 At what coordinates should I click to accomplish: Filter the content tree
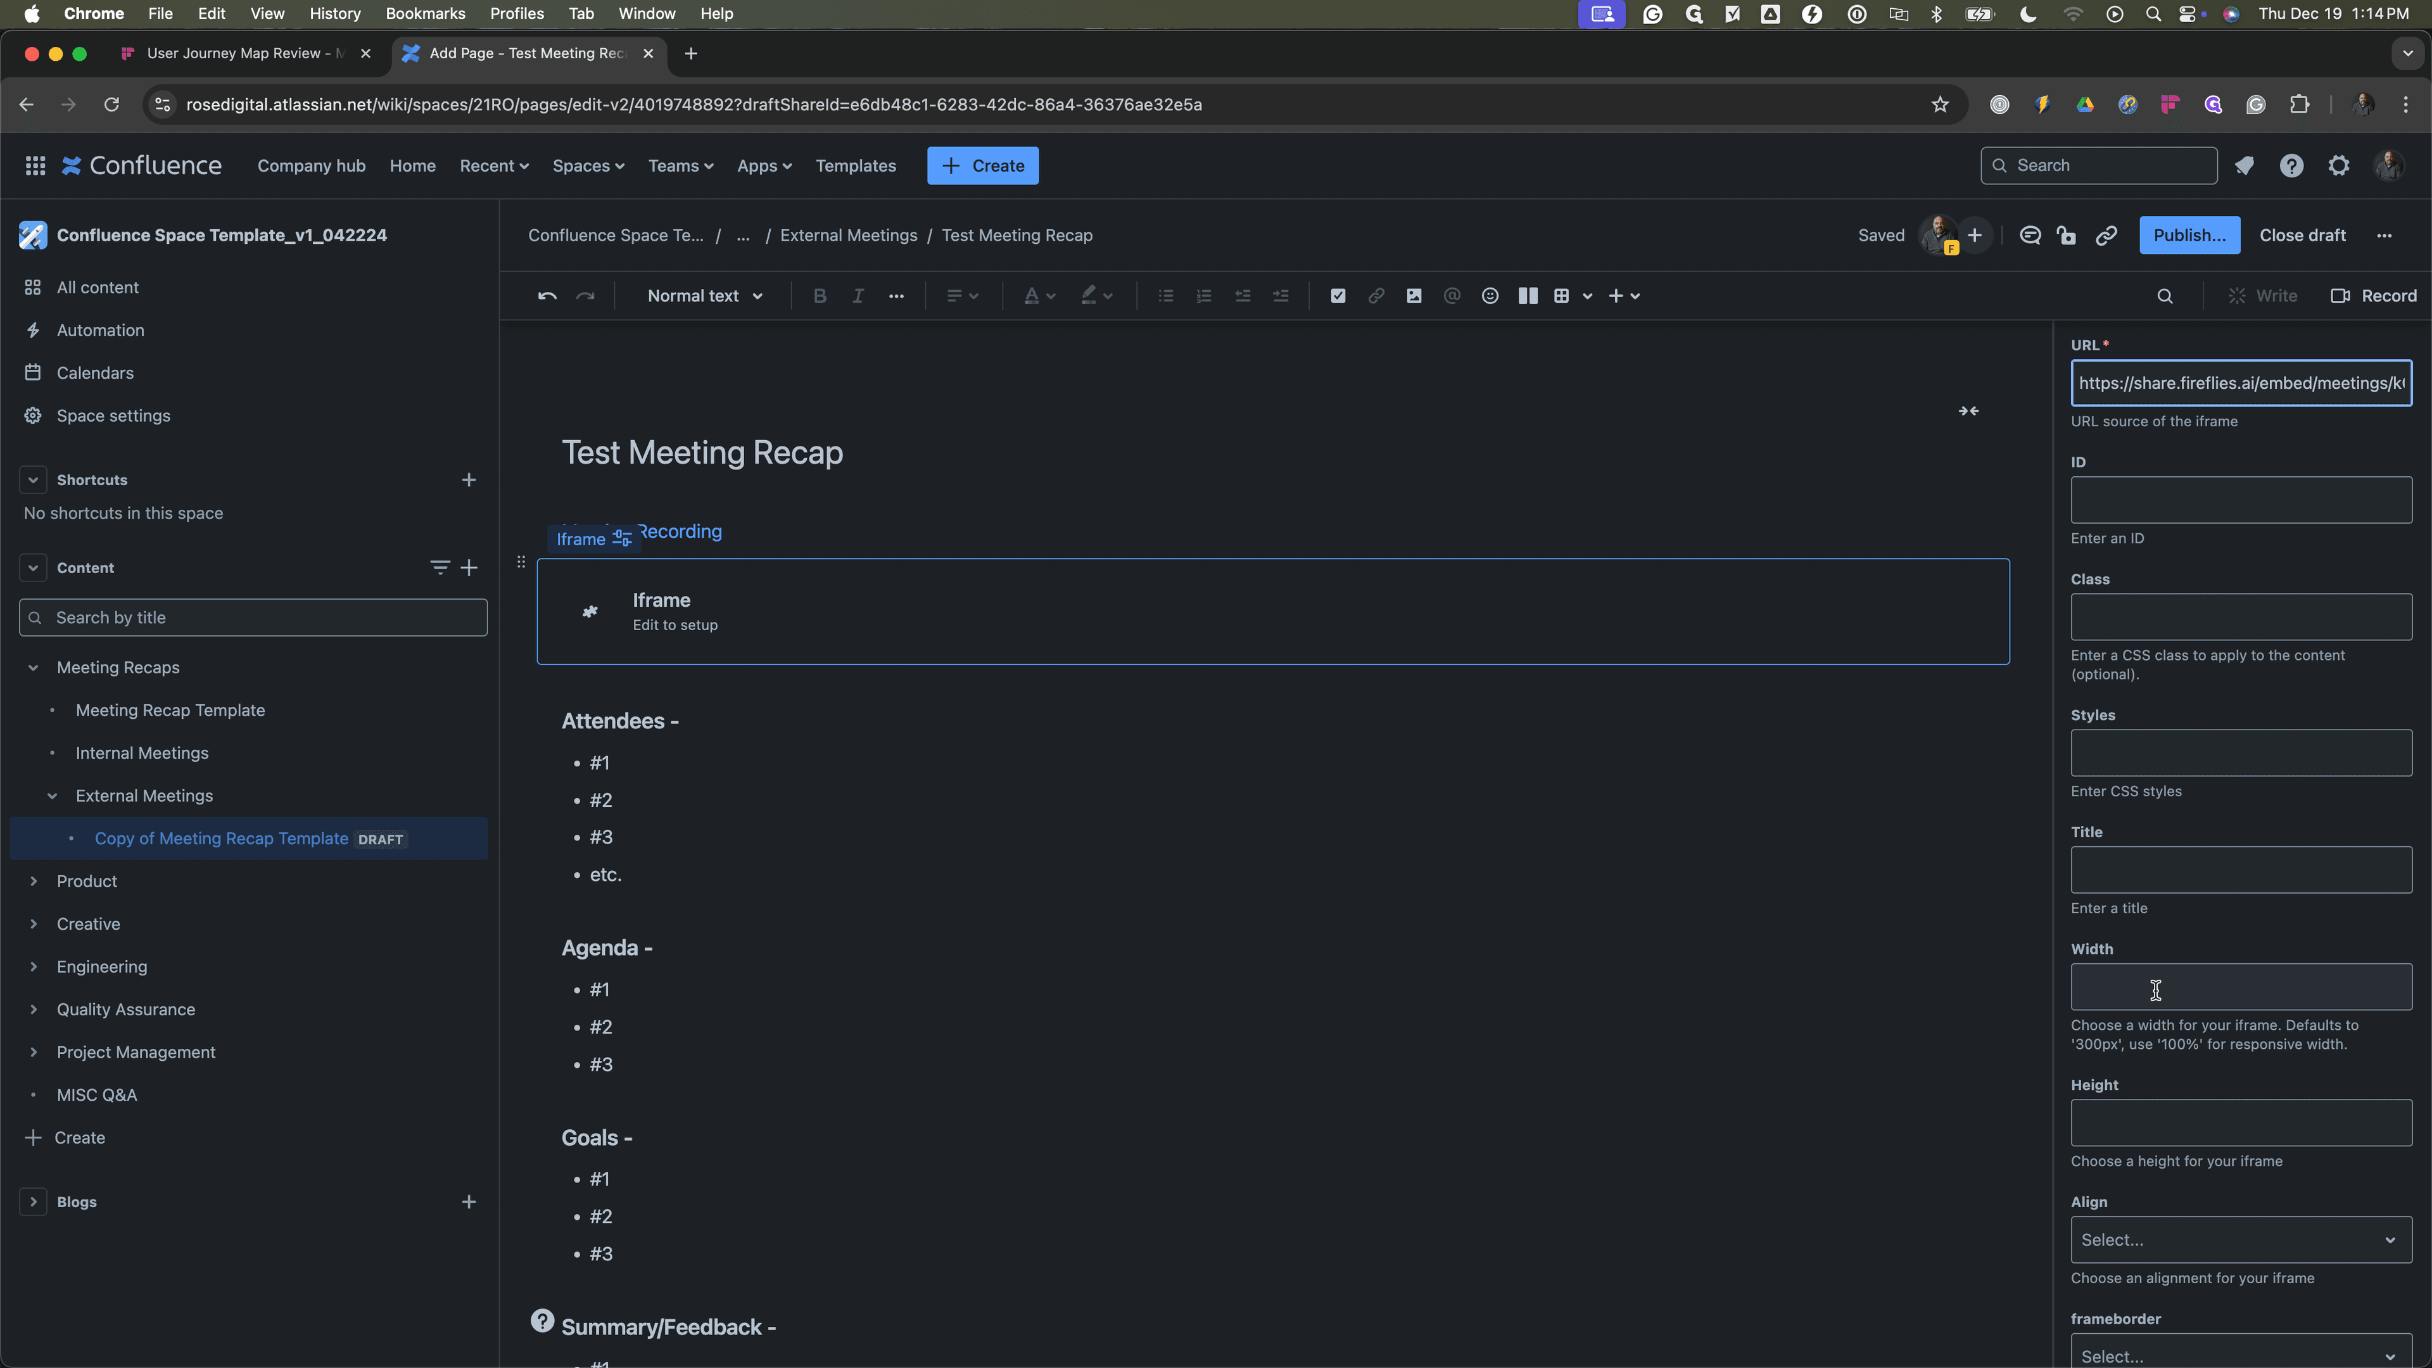[439, 567]
